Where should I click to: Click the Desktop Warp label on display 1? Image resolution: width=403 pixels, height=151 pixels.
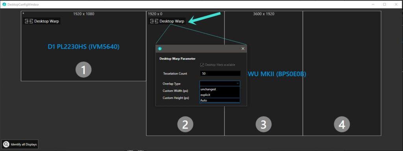pos(46,21)
